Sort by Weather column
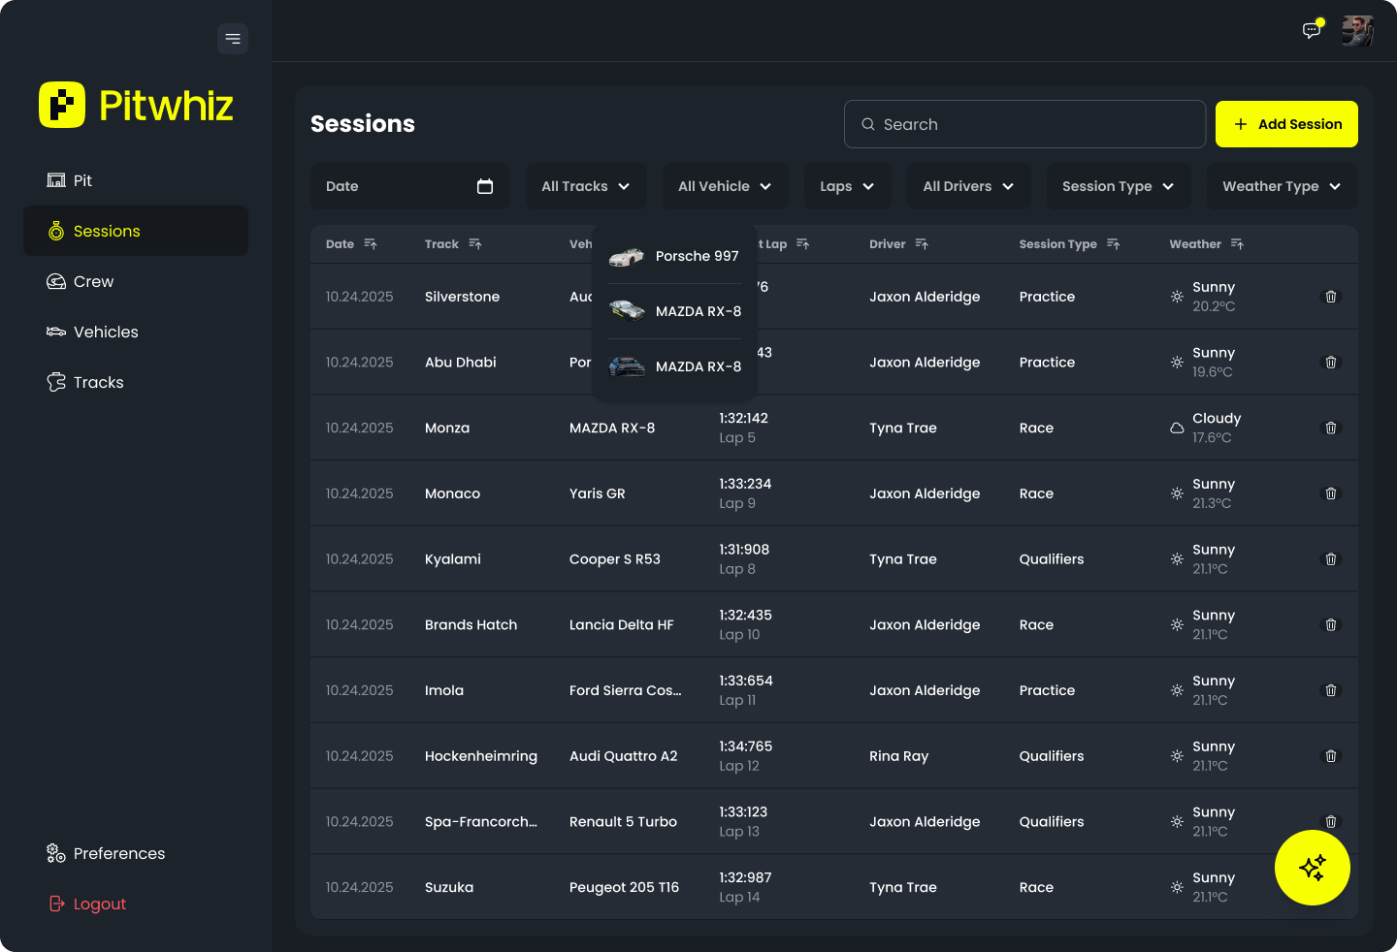Image resolution: width=1397 pixels, height=952 pixels. pos(1236,244)
